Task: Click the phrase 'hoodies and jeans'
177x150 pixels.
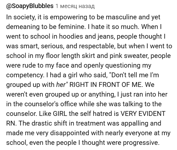Action: click(x=86, y=36)
